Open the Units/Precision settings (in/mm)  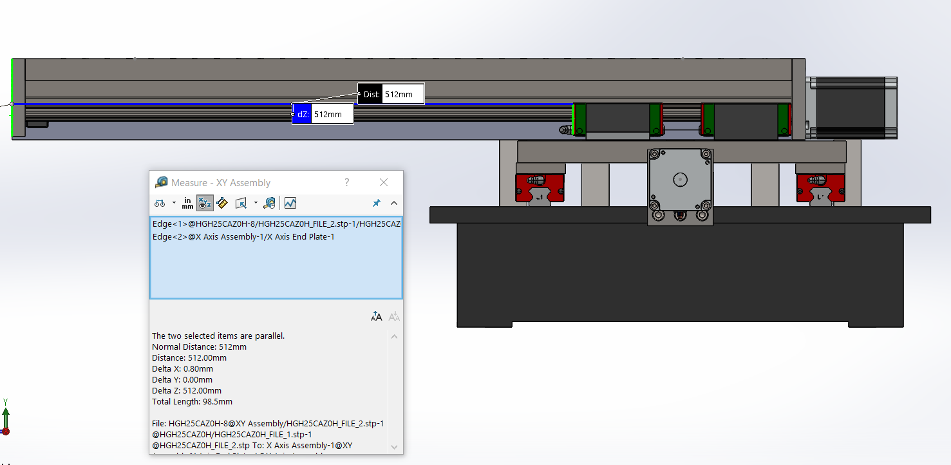click(x=187, y=203)
